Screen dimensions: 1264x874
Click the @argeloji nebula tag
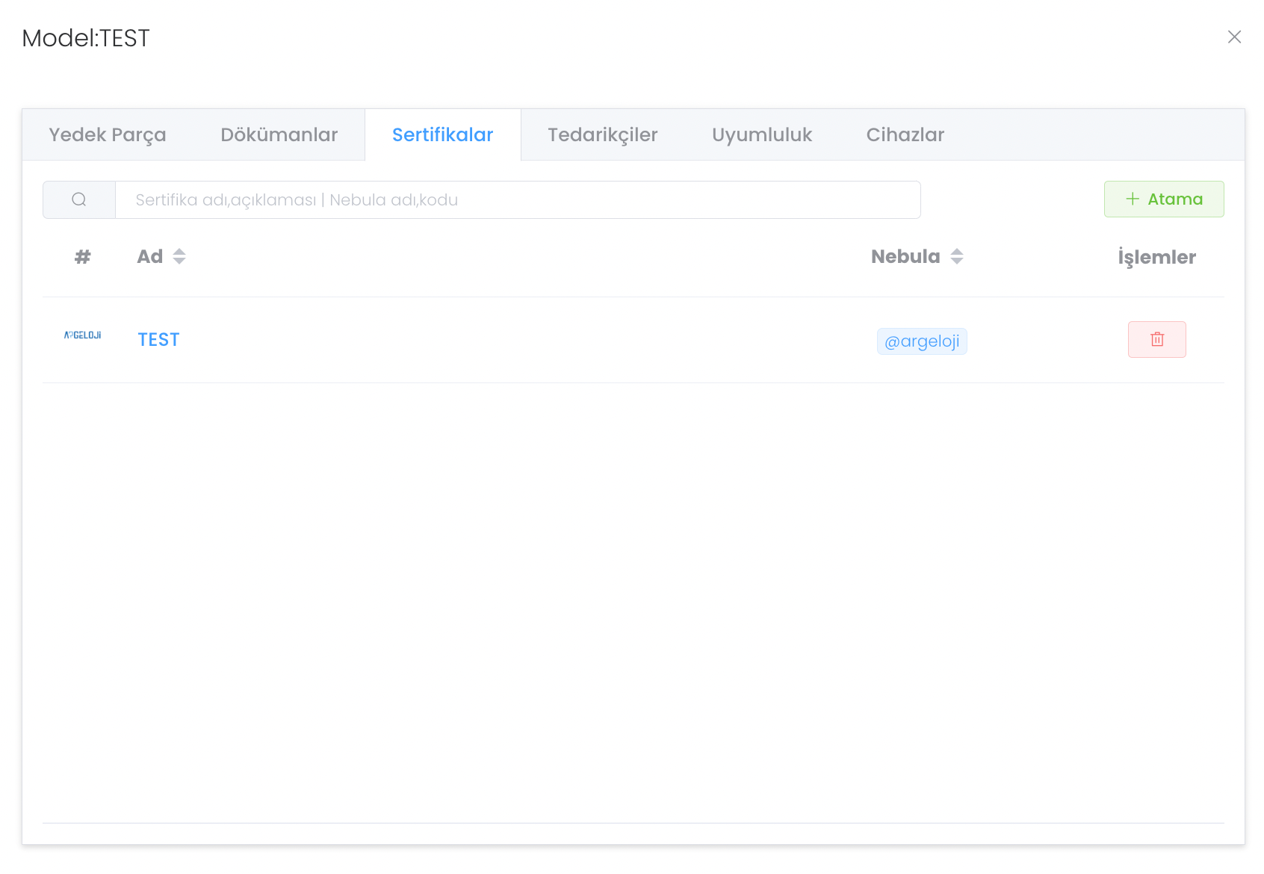(922, 341)
